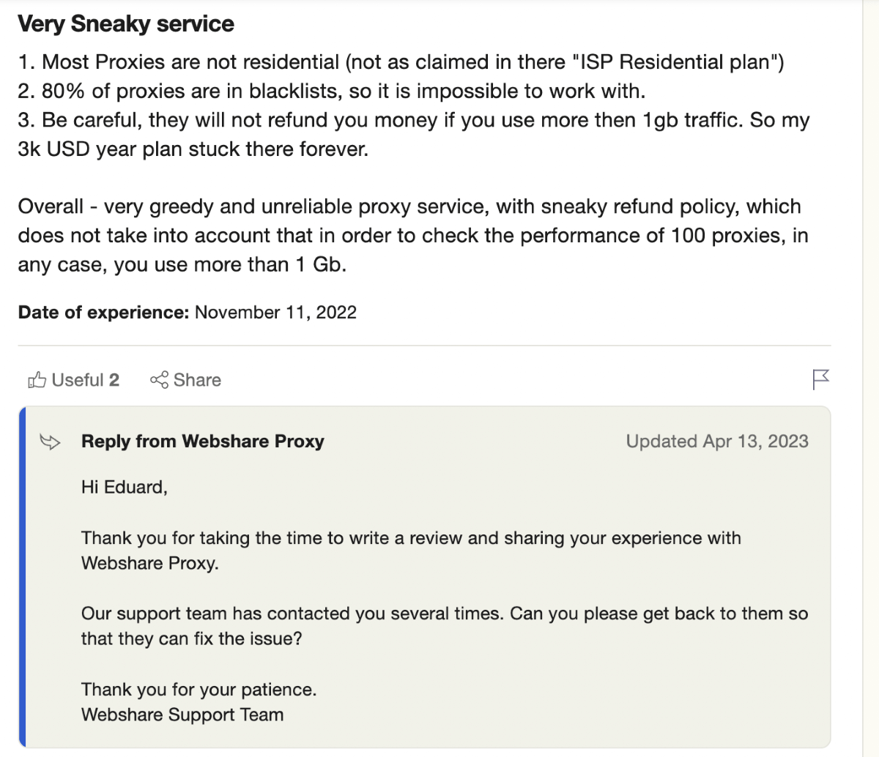The width and height of the screenshot is (879, 757).
Task: Click the 'Updated Apr 13, 2023' timestamp
Action: point(717,441)
